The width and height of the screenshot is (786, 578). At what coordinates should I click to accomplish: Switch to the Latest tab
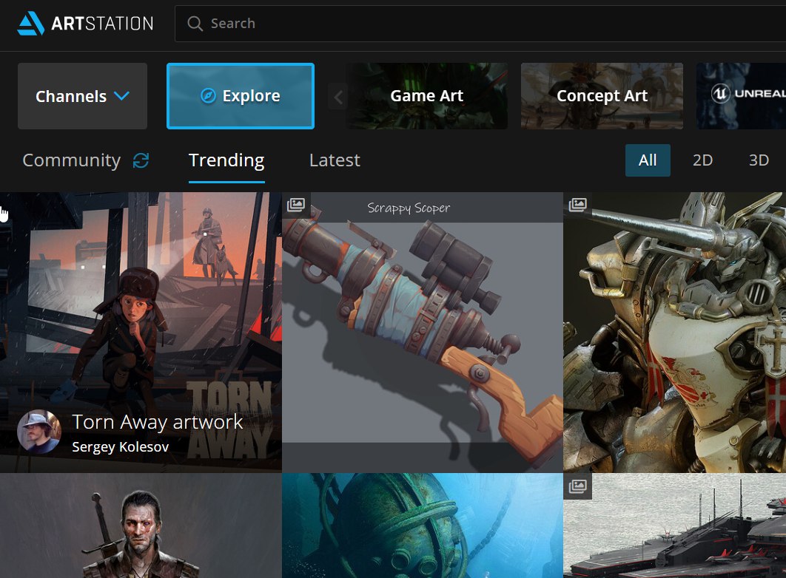pyautogui.click(x=335, y=160)
